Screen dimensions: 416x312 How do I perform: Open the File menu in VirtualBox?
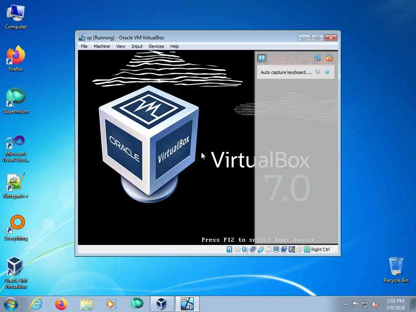(x=84, y=46)
